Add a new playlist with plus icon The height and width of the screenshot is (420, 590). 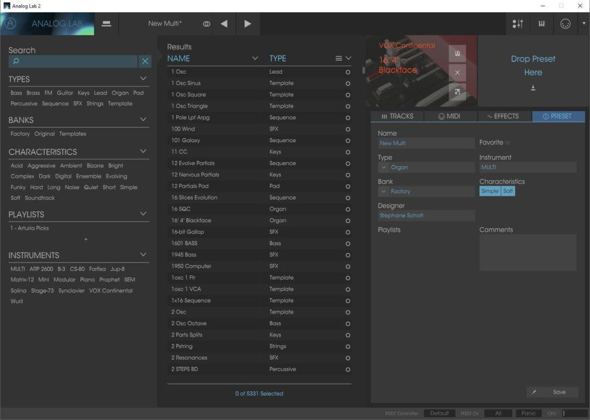tap(86, 239)
